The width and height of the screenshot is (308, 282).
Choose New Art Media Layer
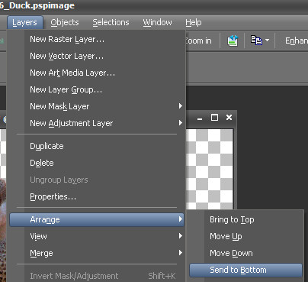[x=97, y=73]
